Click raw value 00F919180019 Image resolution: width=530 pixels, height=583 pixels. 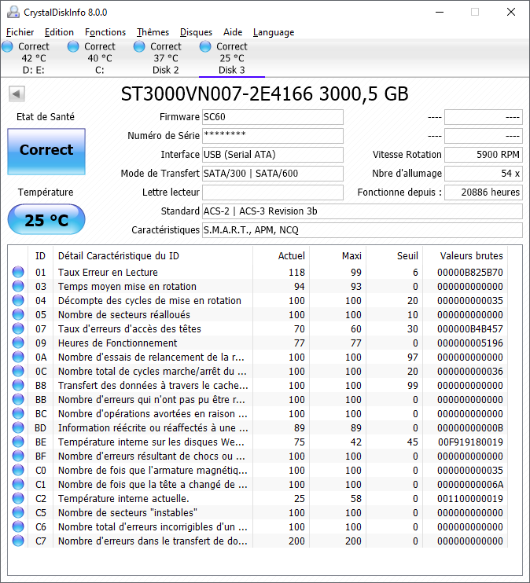click(470, 442)
